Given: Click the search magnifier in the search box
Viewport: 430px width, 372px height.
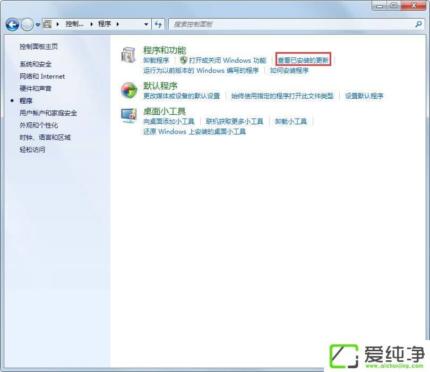Looking at the screenshot, I should tap(419, 24).
